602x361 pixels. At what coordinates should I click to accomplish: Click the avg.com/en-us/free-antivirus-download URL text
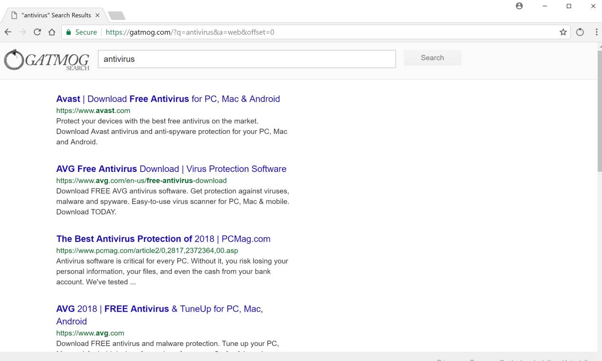pos(142,180)
